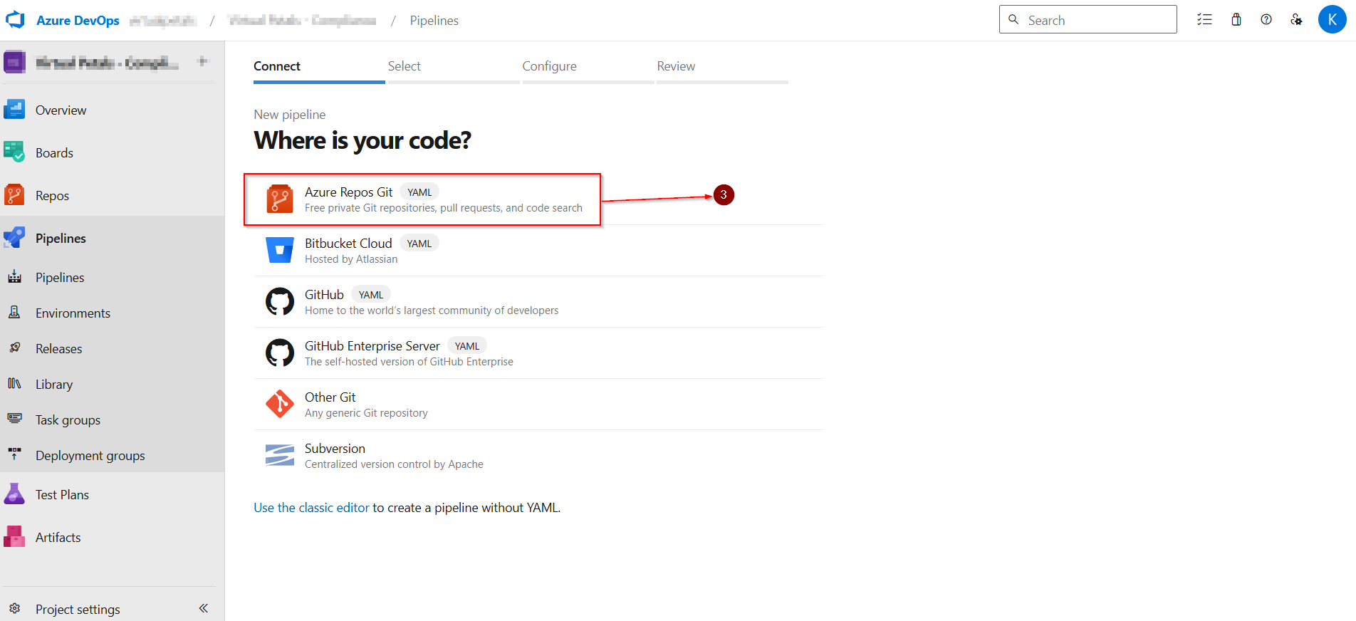Click the Project settings gear icon
This screenshot has height=621, width=1356.
[14, 609]
